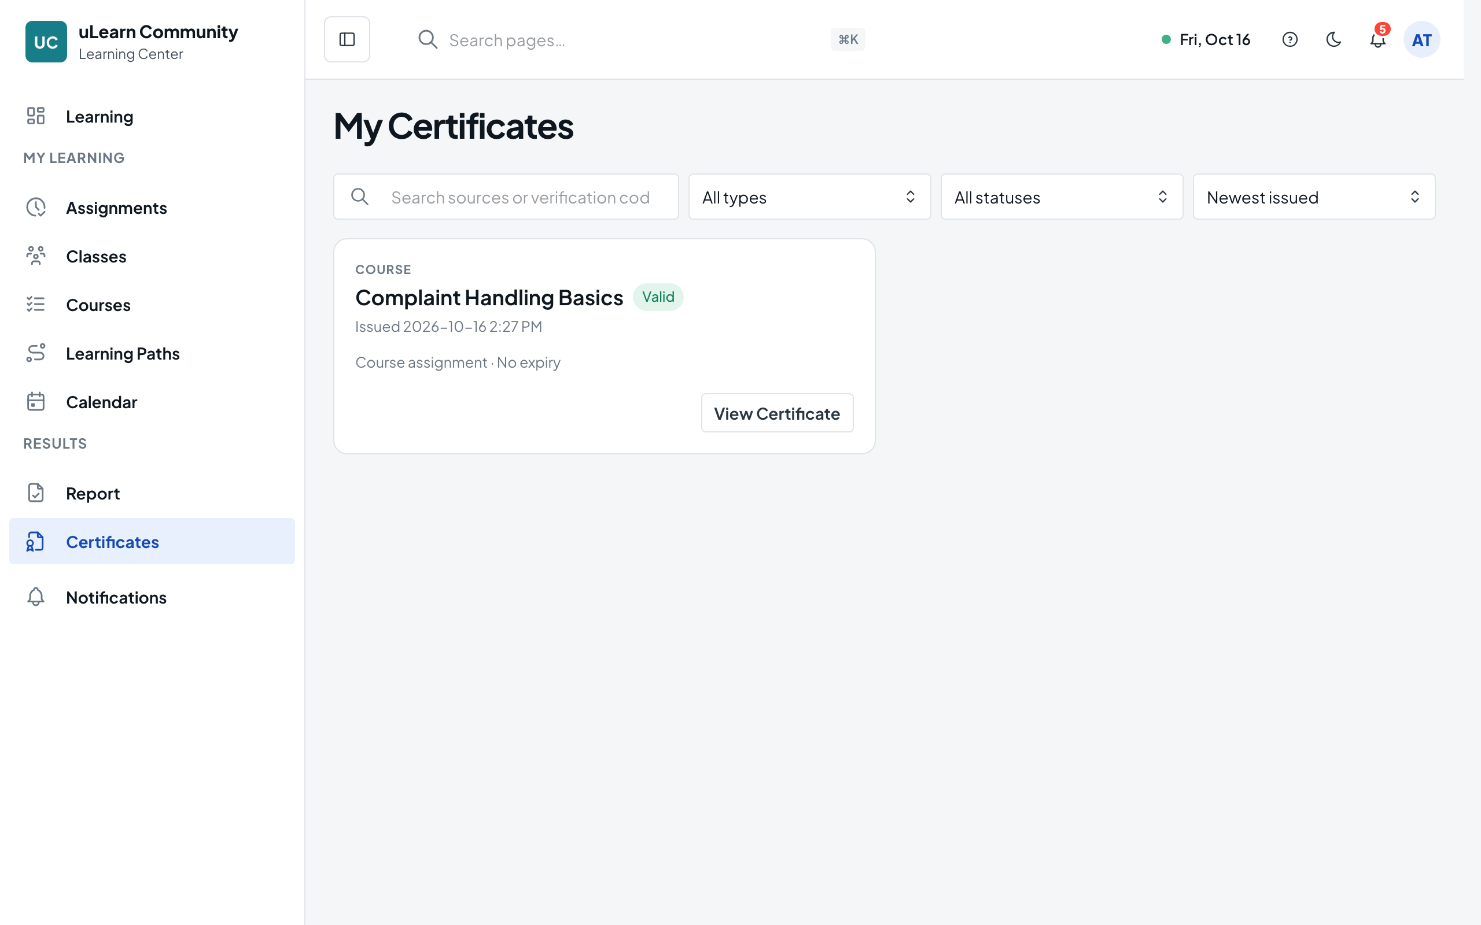This screenshot has width=1481, height=925.
Task: Click the Complaint Handling Basics title
Action: (489, 297)
